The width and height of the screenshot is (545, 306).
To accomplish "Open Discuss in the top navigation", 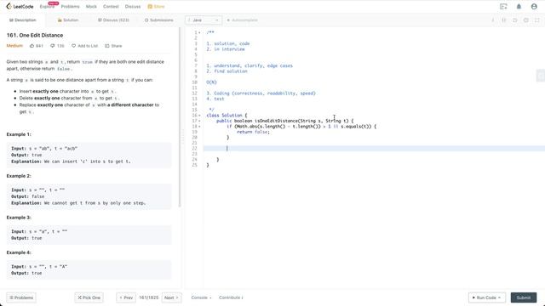I will pos(133,7).
